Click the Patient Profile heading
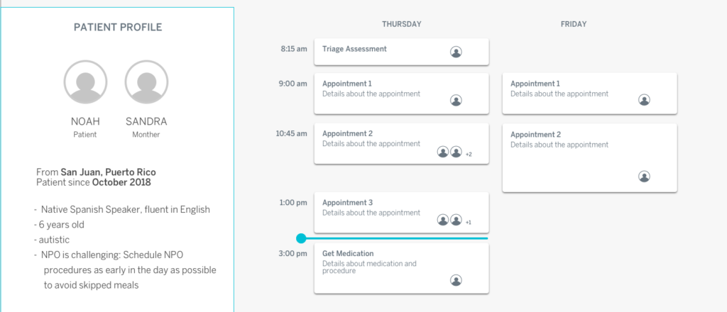 pos(118,28)
